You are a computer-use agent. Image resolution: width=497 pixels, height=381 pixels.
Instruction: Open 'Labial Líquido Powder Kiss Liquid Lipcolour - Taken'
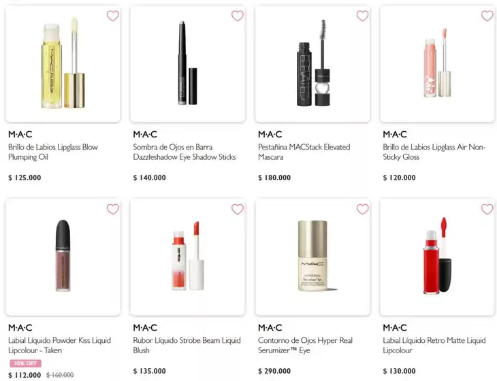click(x=60, y=345)
